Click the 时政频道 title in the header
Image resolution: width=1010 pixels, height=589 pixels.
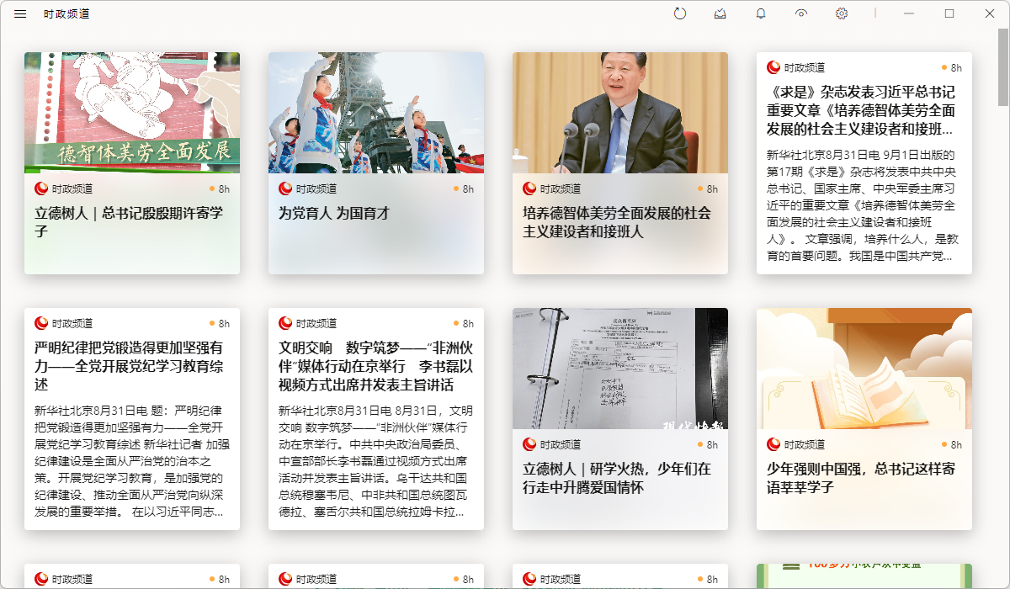[x=66, y=13]
